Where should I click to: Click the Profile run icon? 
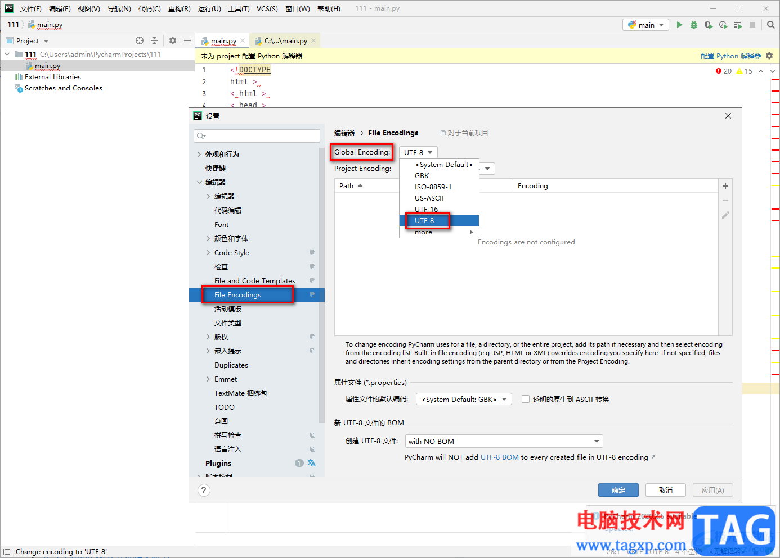pyautogui.click(x=723, y=25)
